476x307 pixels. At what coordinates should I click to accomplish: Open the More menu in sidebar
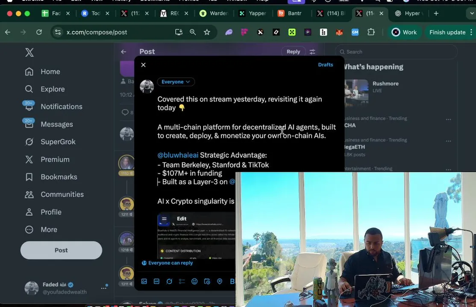(41, 230)
